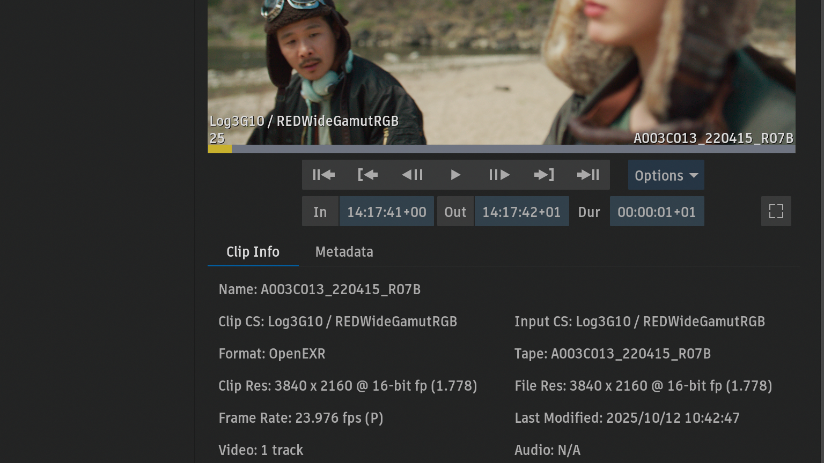
Task: Click the Name line in Clip Info
Action: (319, 289)
